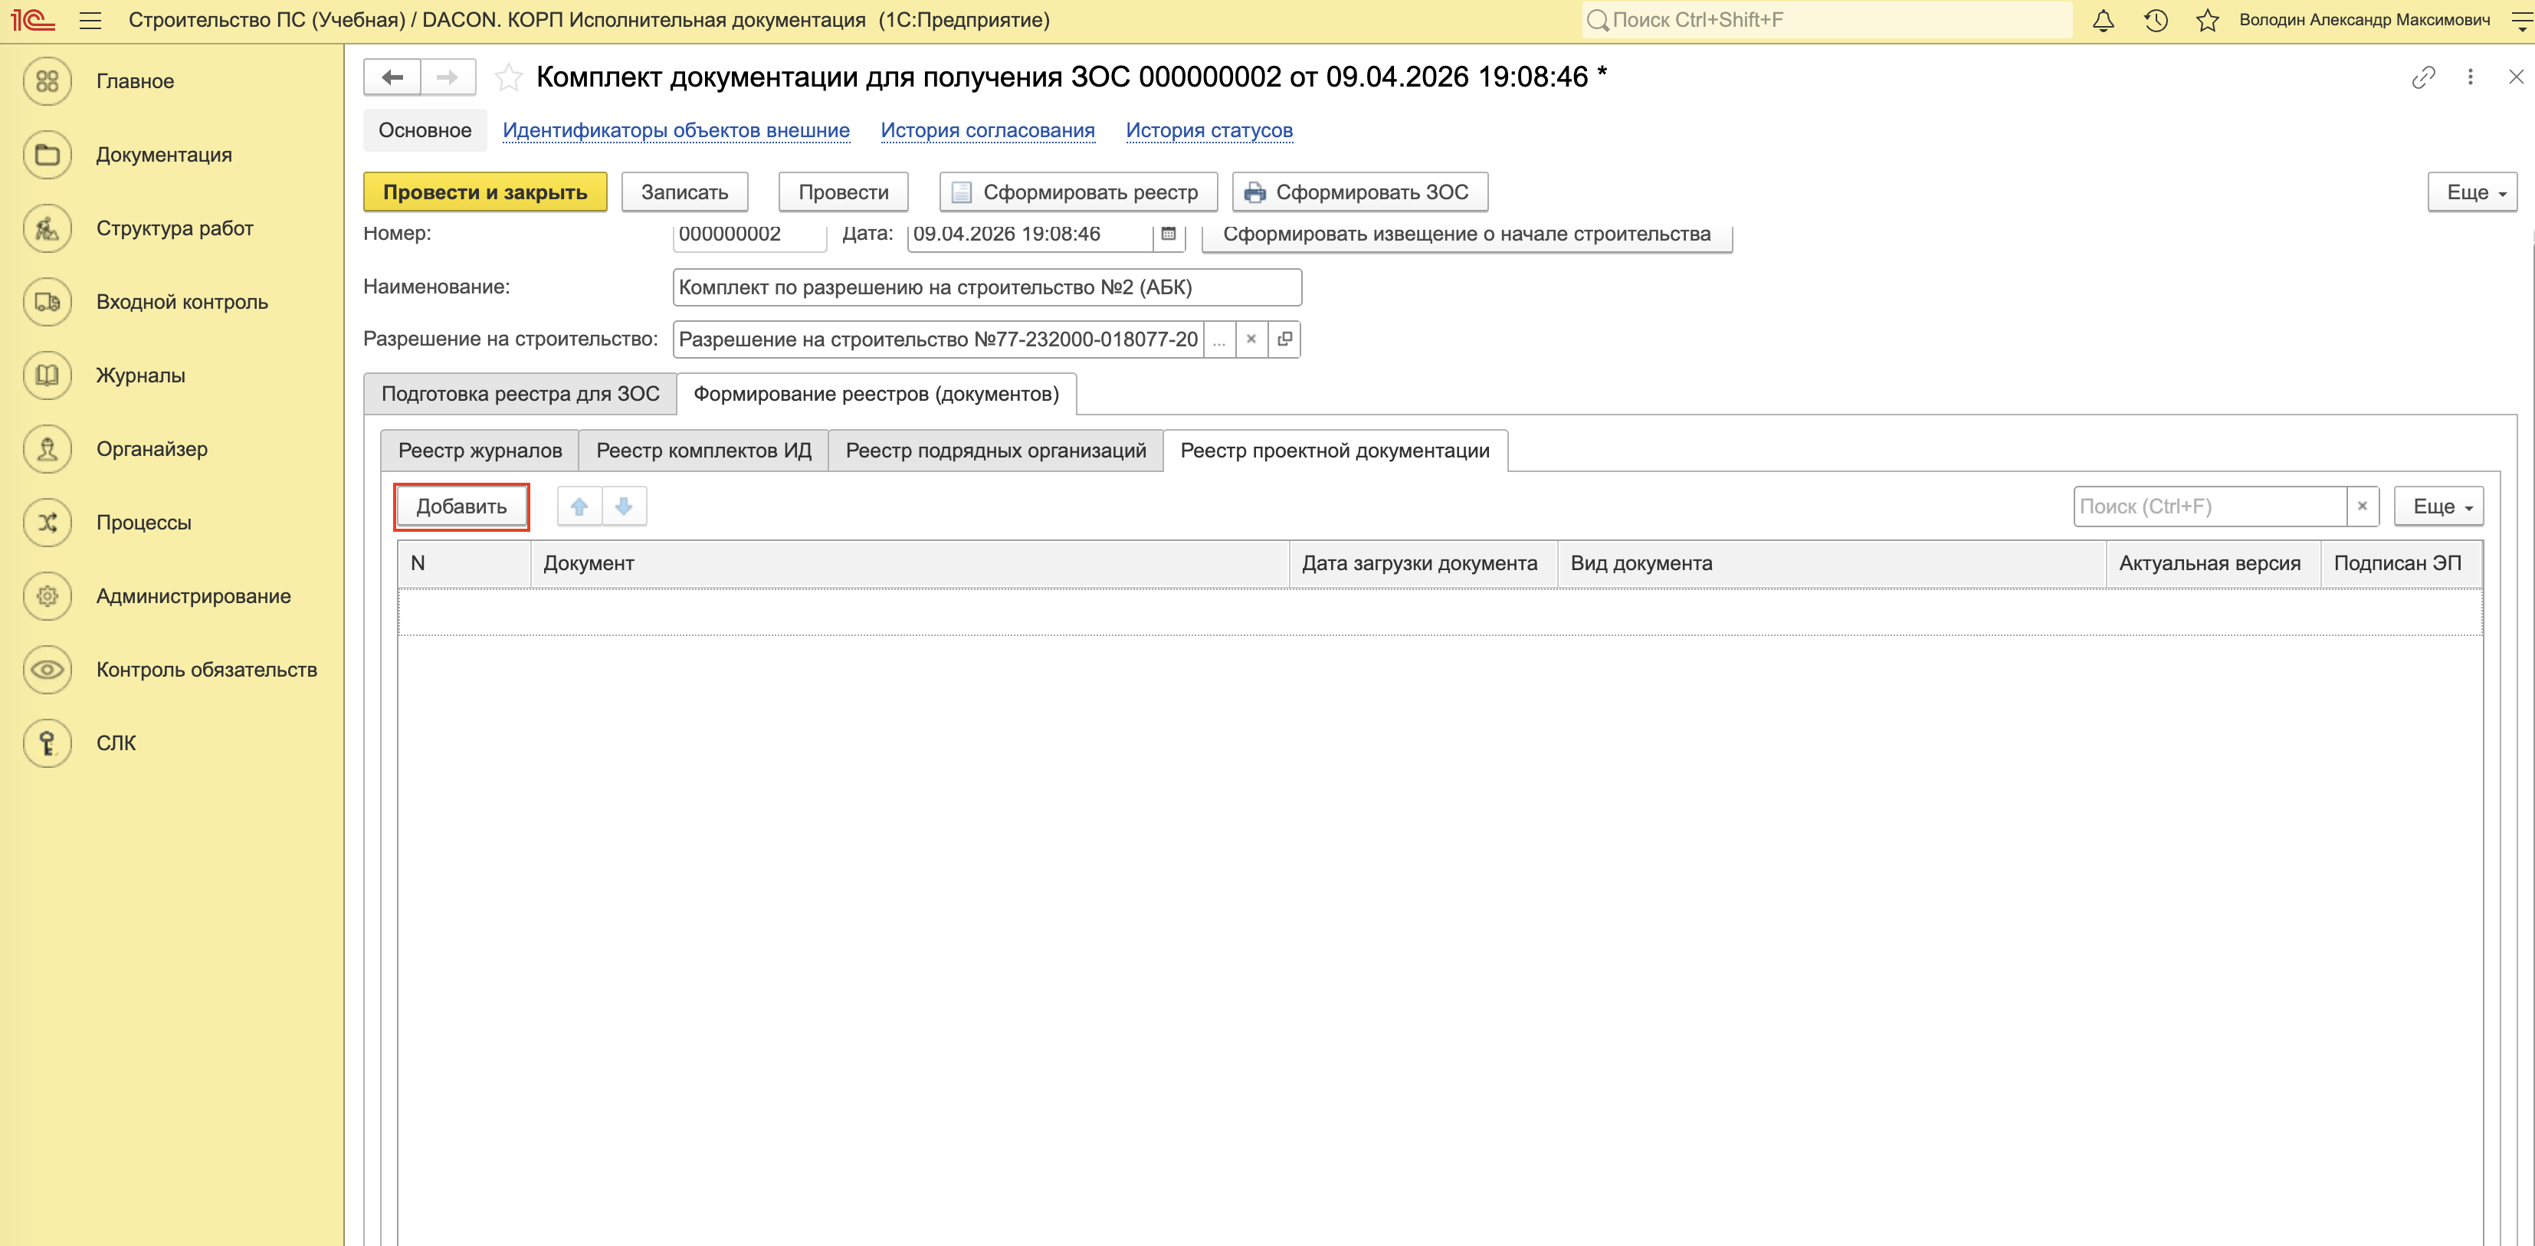Move row down arrow icon
2535x1246 pixels.
click(624, 506)
